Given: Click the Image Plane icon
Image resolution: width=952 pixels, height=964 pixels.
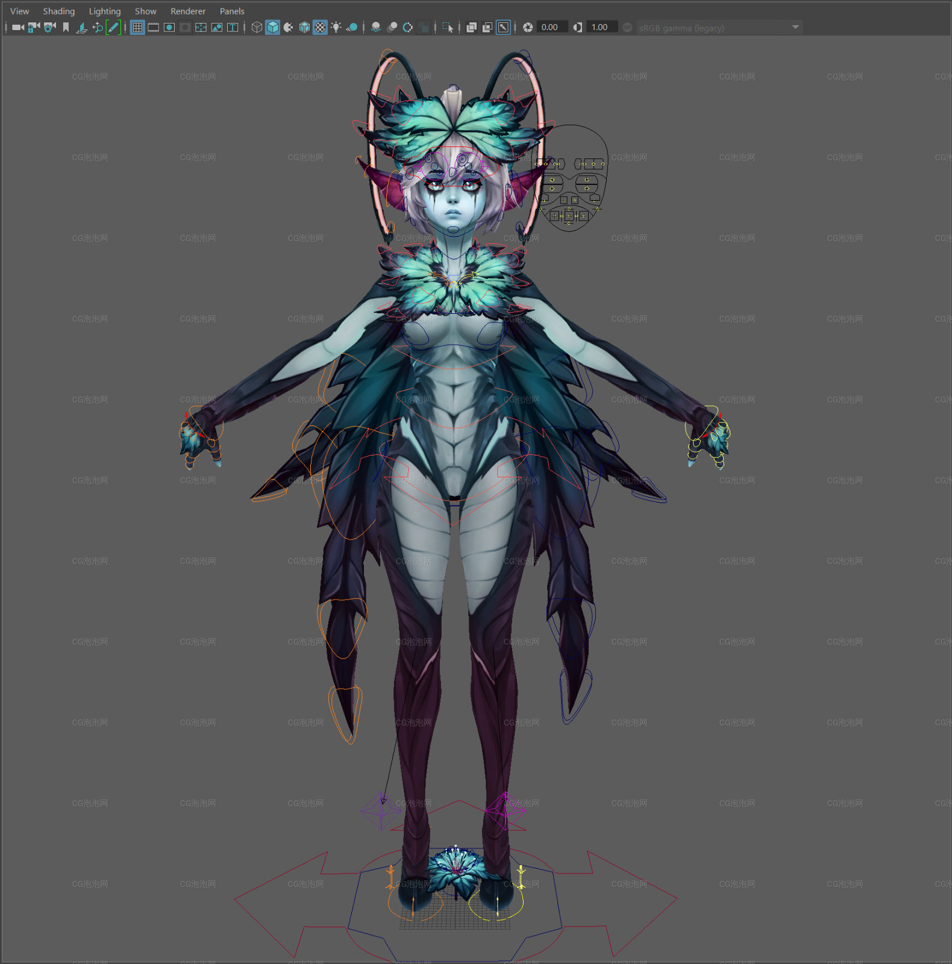Looking at the screenshot, I should tap(81, 27).
